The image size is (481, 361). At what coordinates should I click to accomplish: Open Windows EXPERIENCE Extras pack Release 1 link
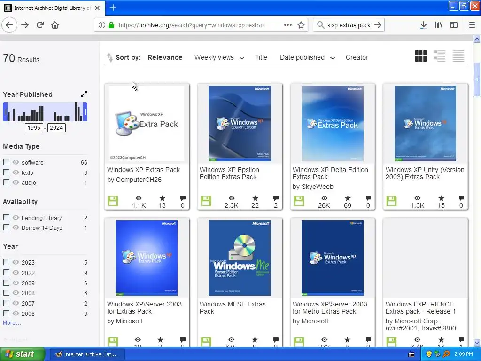[420, 307]
